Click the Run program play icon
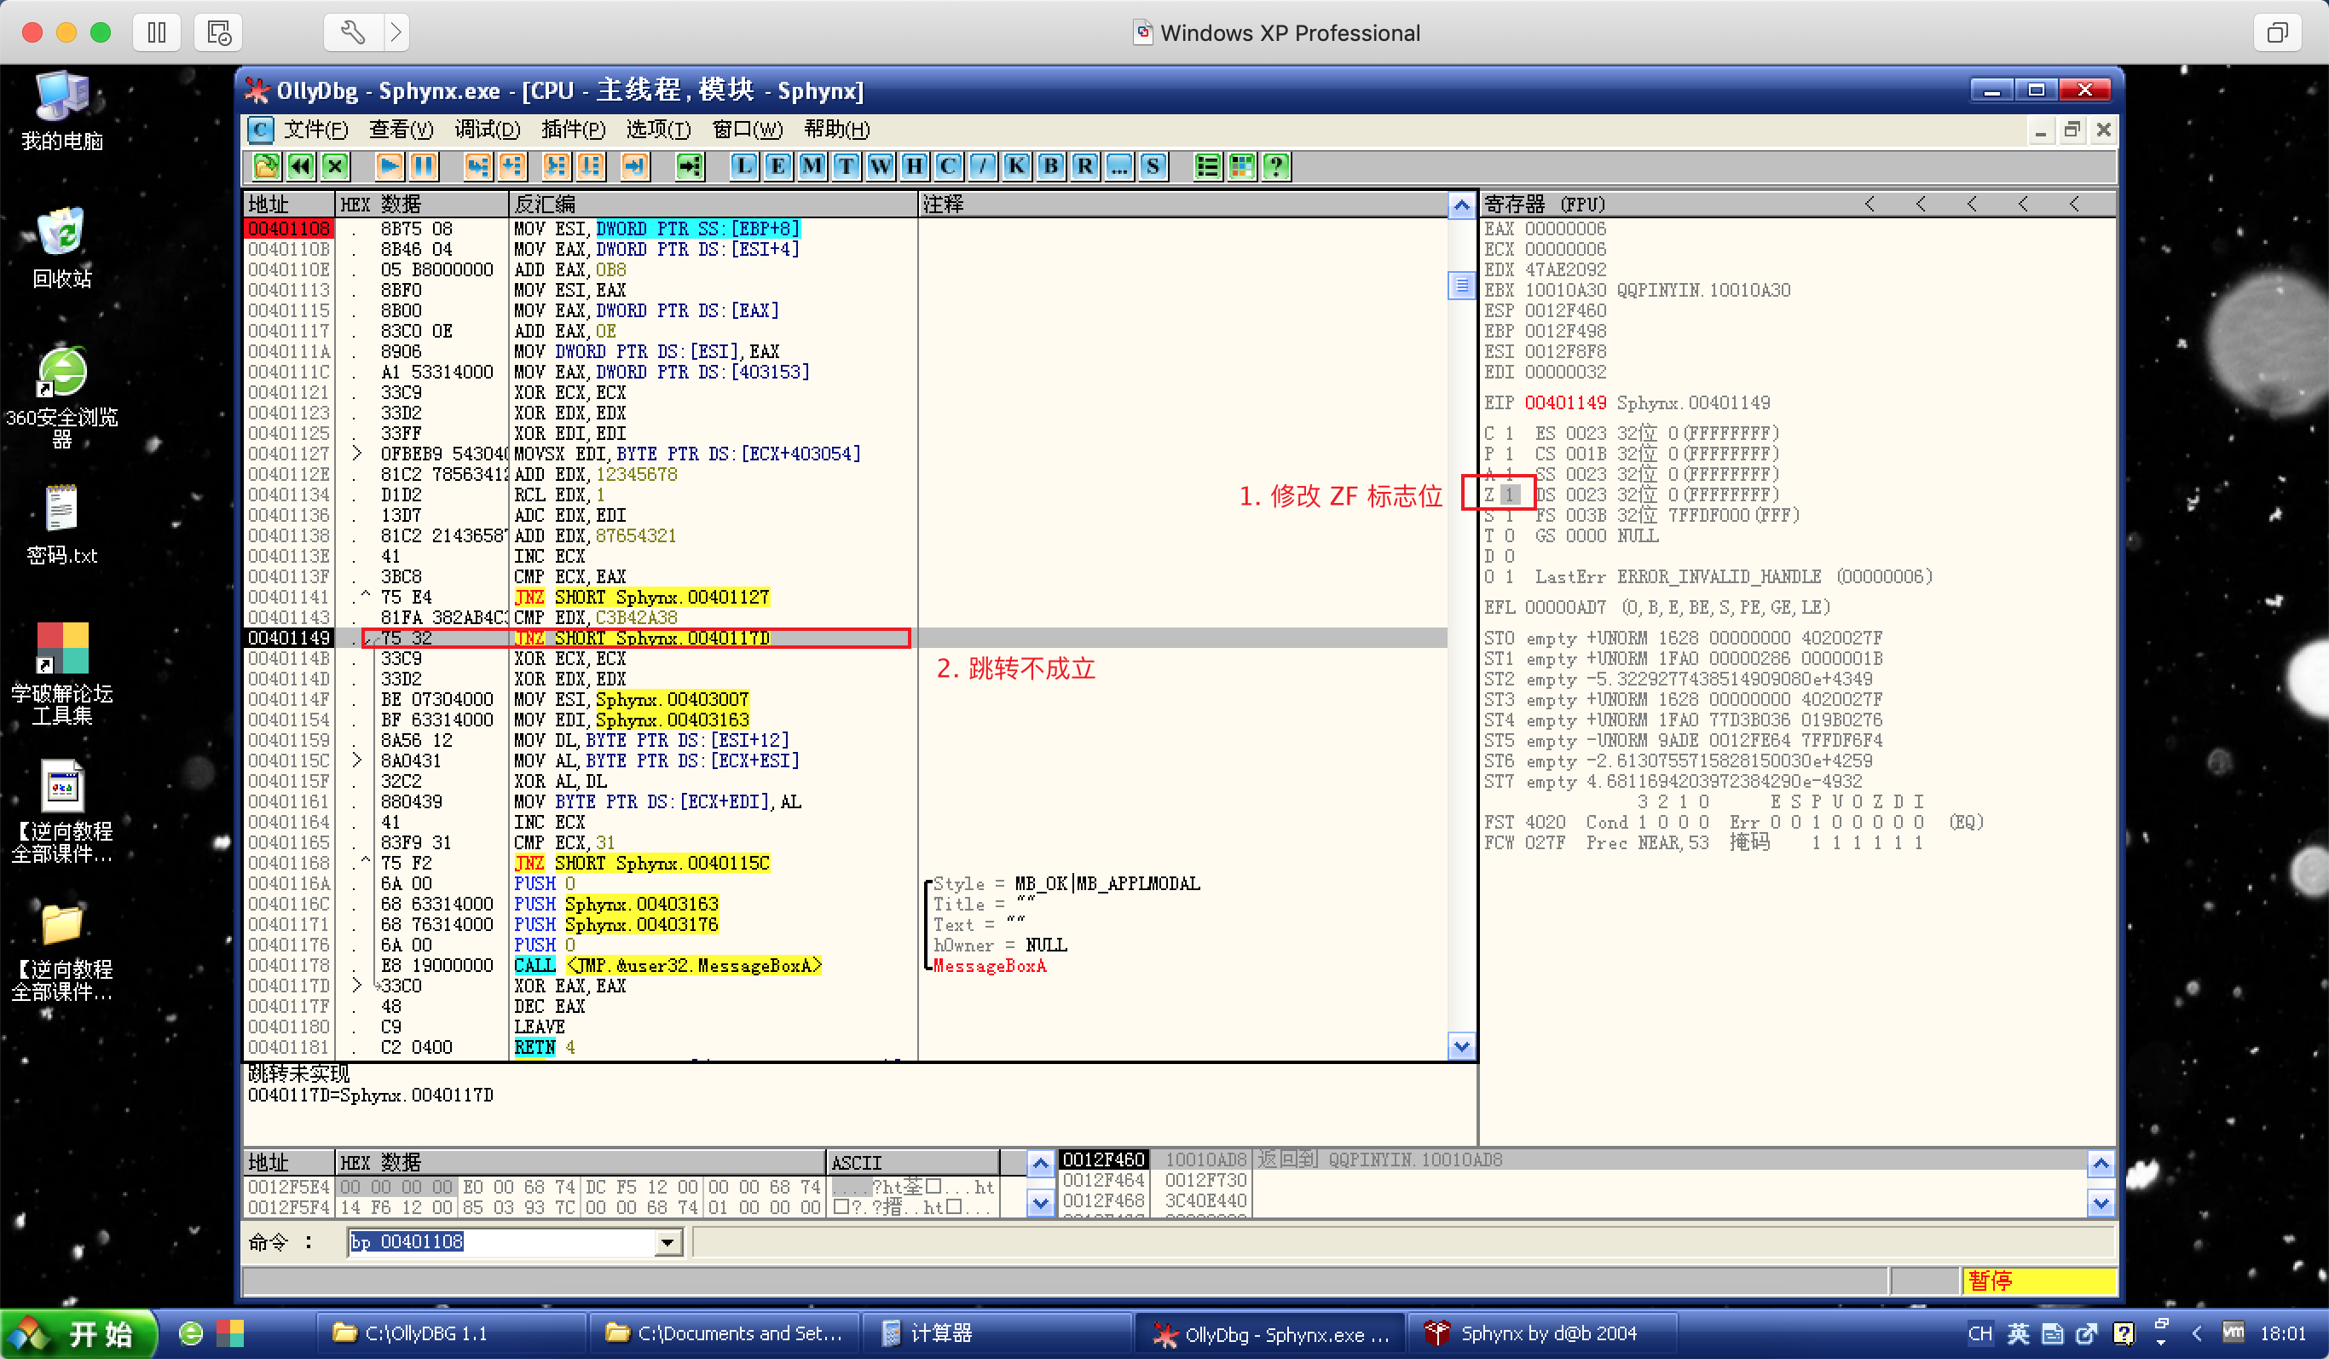Image resolution: width=2329 pixels, height=1359 pixels. (389, 166)
